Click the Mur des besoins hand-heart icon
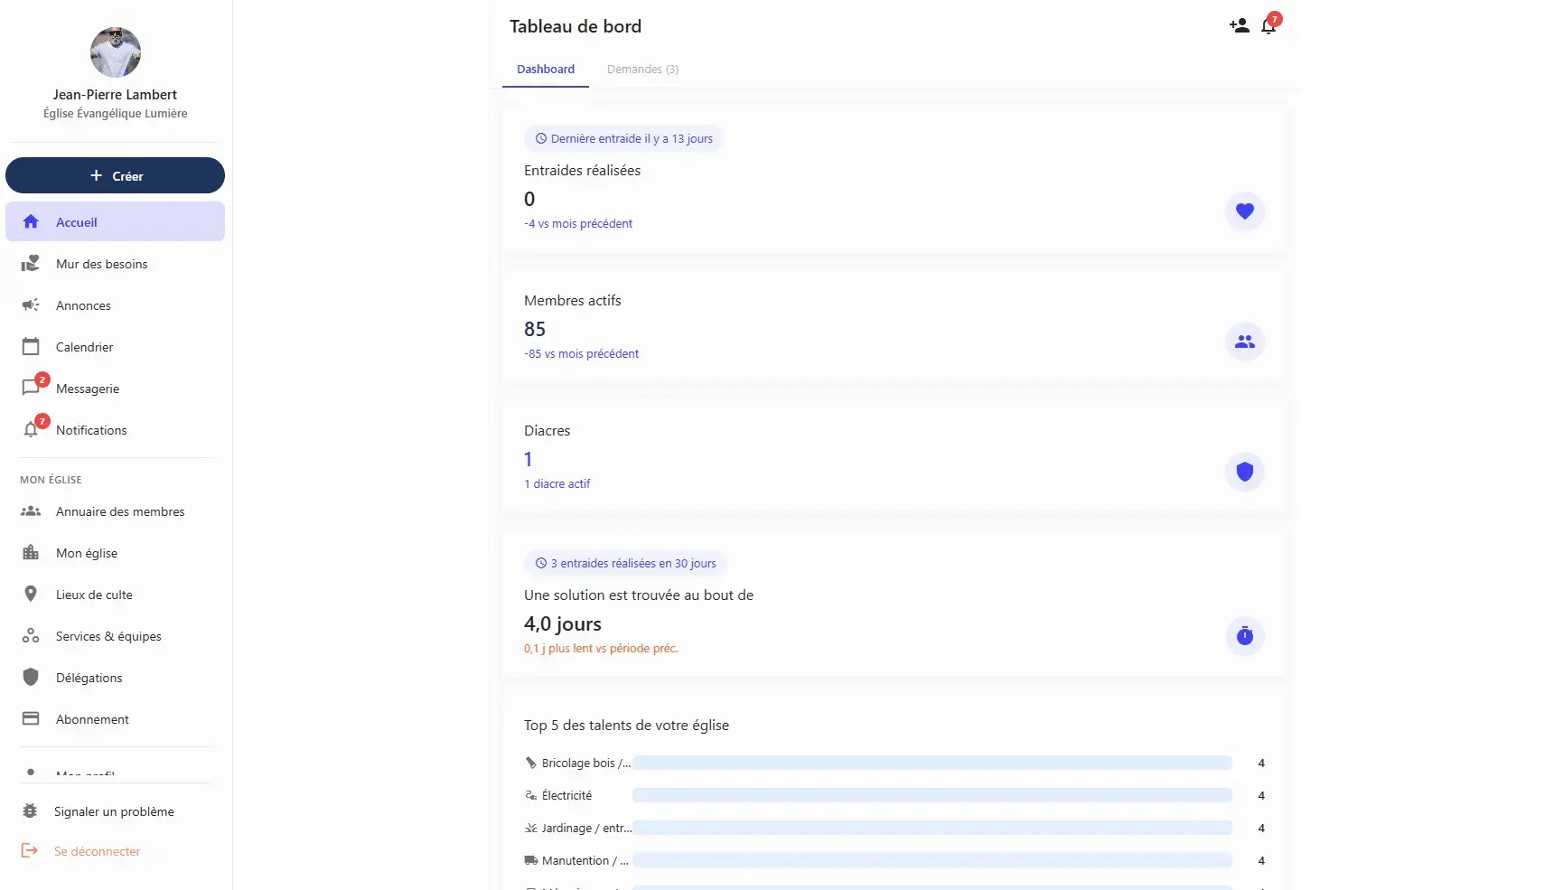 [31, 264]
